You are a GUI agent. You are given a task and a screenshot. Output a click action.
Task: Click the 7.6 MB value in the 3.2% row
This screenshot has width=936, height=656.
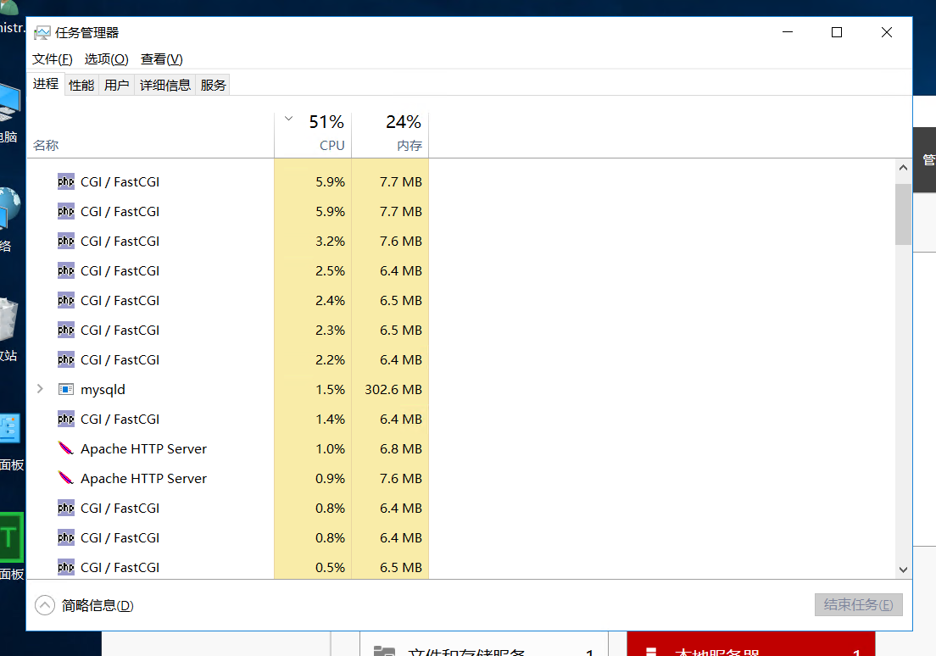401,242
